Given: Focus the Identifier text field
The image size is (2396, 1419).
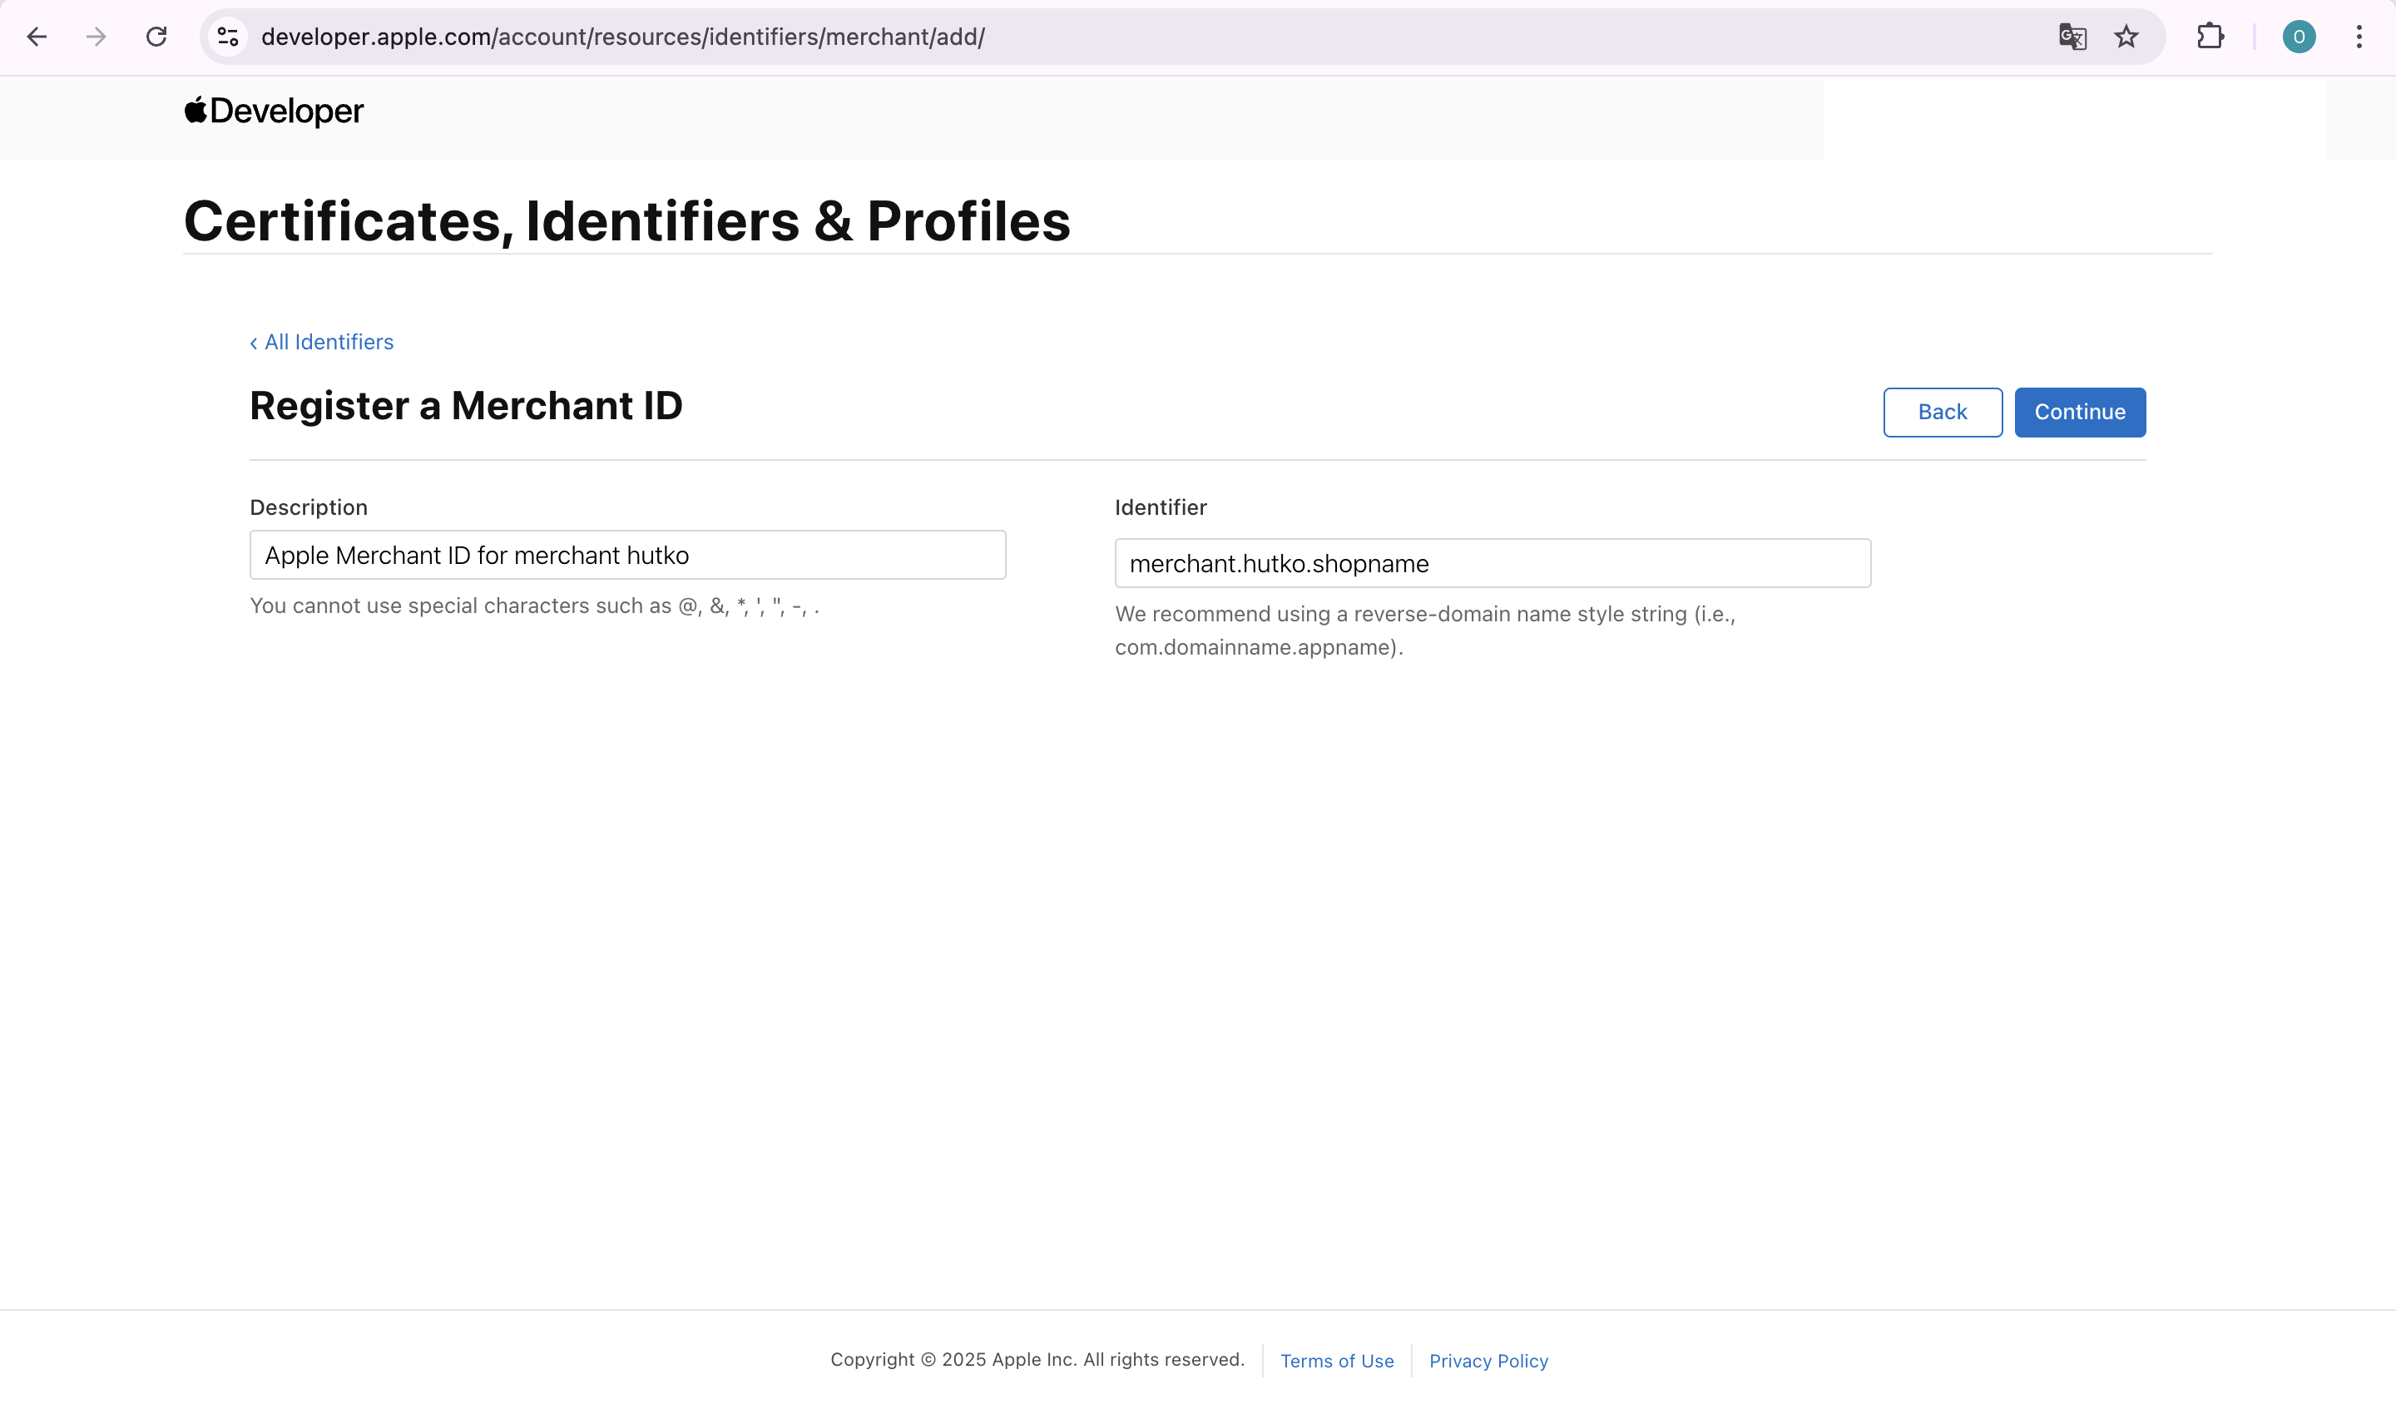Looking at the screenshot, I should (1493, 563).
